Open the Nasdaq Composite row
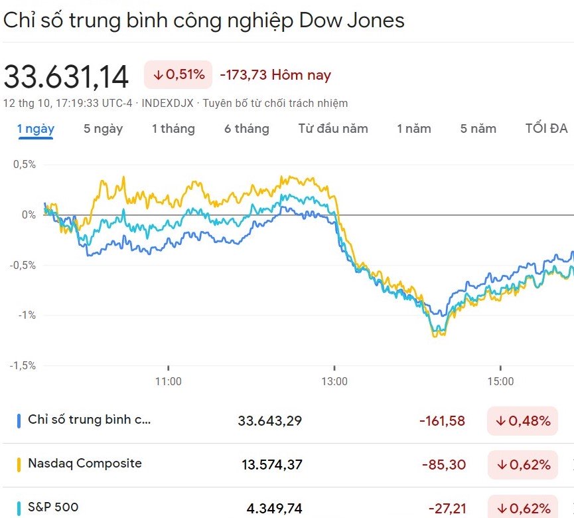Screen dimensions: 574x518 pyautogui.click(x=85, y=464)
